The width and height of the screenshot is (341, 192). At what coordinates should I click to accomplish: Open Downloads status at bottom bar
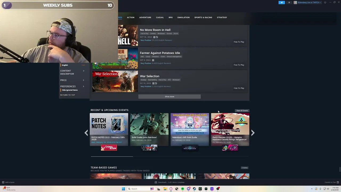170,182
